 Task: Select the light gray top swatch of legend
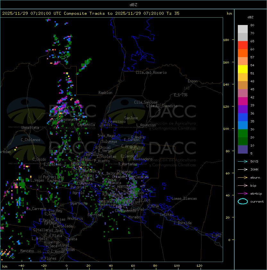pos(243,29)
